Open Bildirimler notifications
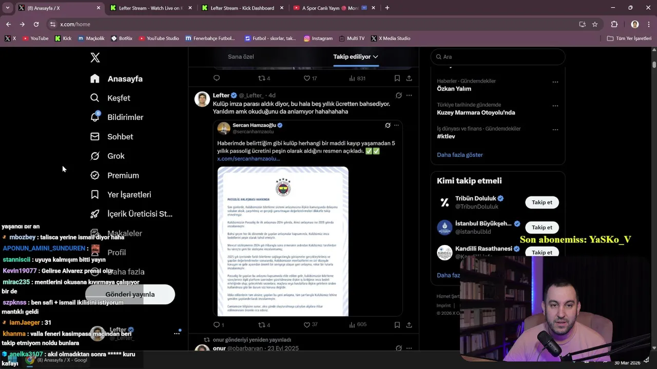Viewport: 657px width, 369px height. pyautogui.click(x=117, y=117)
